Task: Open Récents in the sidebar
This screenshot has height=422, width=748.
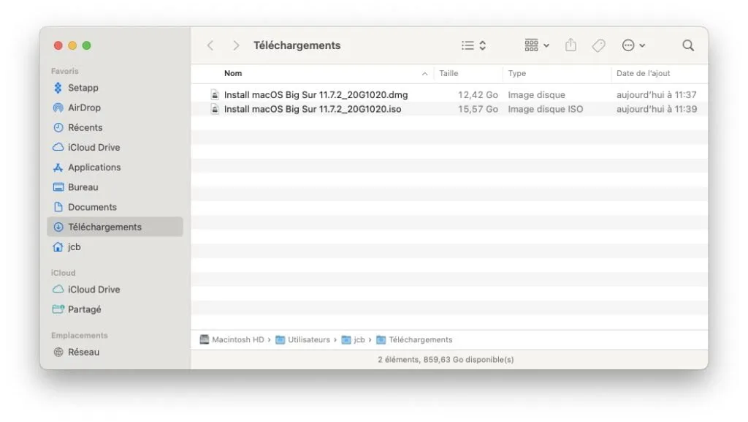Action: click(77, 127)
